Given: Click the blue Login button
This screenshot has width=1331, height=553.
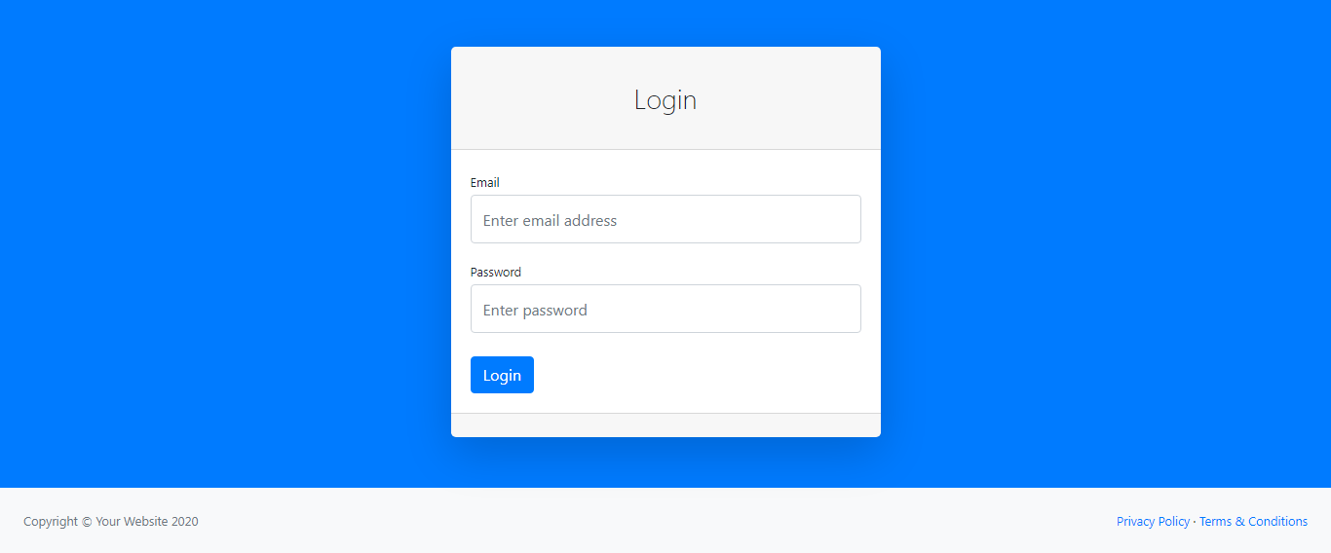Looking at the screenshot, I should coord(502,375).
